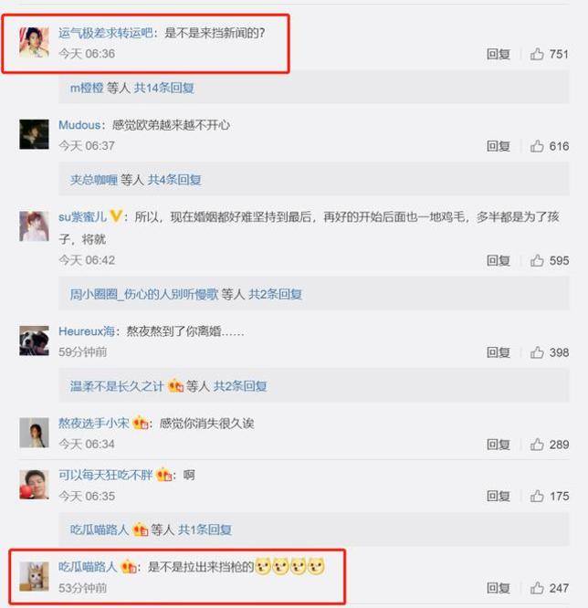Open 吃瓜喵路人's cat avatar thumbnail
The width and height of the screenshot is (588, 608).
coord(34,577)
